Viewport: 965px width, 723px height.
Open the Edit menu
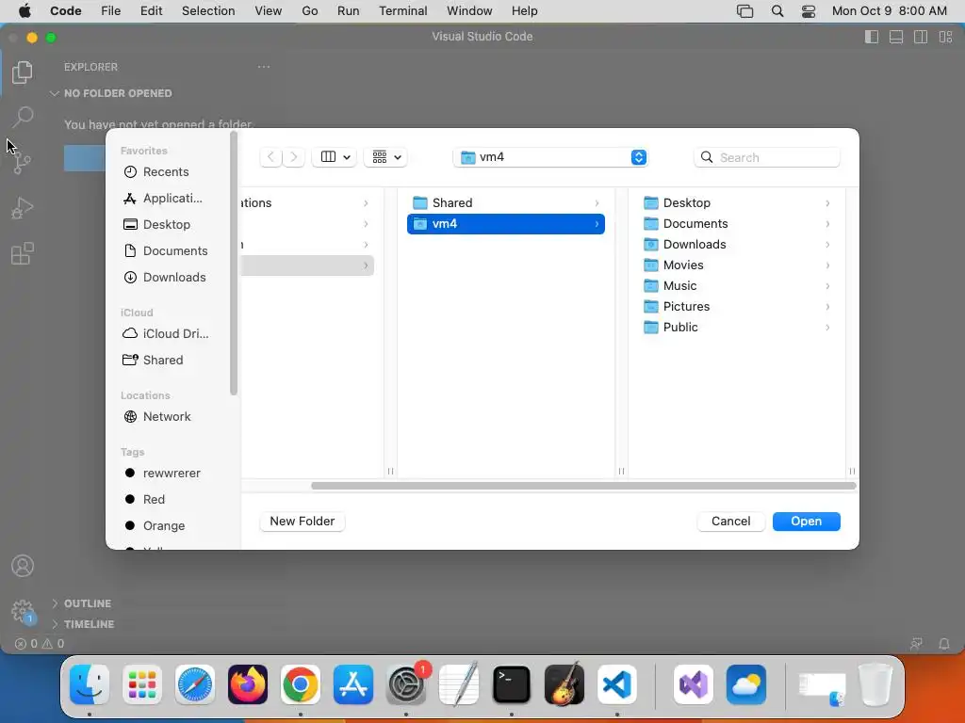click(x=152, y=11)
